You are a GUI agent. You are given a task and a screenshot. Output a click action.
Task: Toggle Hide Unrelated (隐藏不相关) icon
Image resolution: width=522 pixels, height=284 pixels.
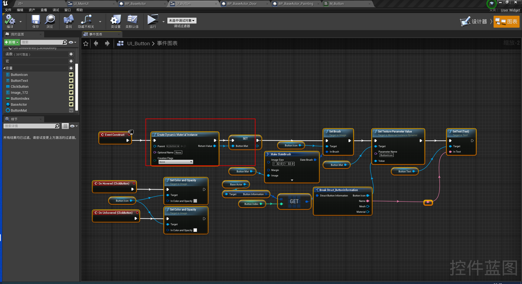pyautogui.click(x=86, y=20)
